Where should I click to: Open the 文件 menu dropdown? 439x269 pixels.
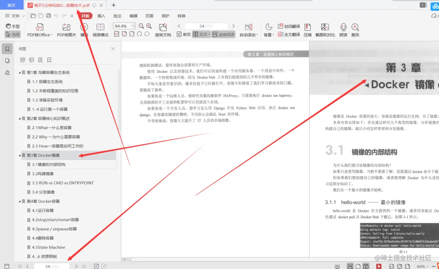15,16
